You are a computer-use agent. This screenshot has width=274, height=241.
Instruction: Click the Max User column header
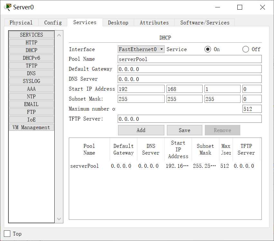(226, 149)
